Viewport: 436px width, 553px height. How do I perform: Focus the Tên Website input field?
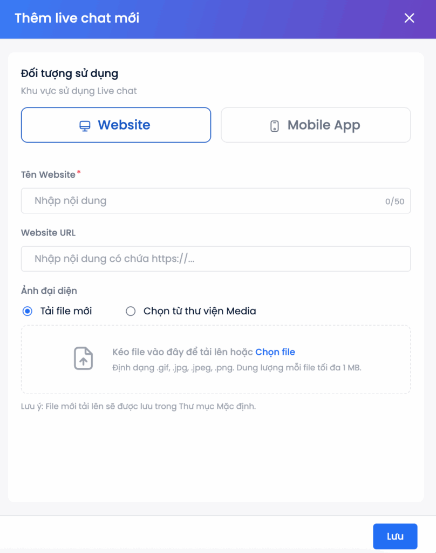click(x=216, y=201)
